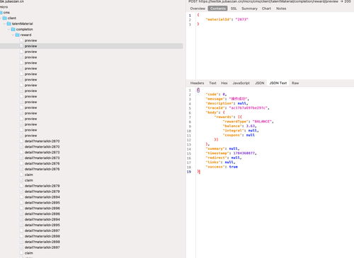Click the "message" response line
This screenshot has height=258, width=354.
pyautogui.click(x=227, y=99)
